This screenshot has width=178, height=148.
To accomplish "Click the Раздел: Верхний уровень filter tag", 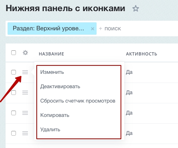I will (x=52, y=28).
